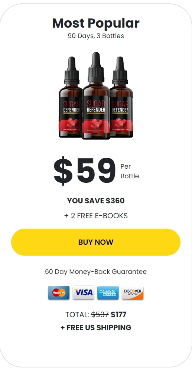Click the right Sugar Defender bottle
Image resolution: width=192 pixels, height=369 pixels.
121,97
